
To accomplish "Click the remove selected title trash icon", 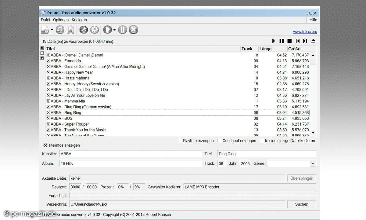I will [x=71, y=30].
